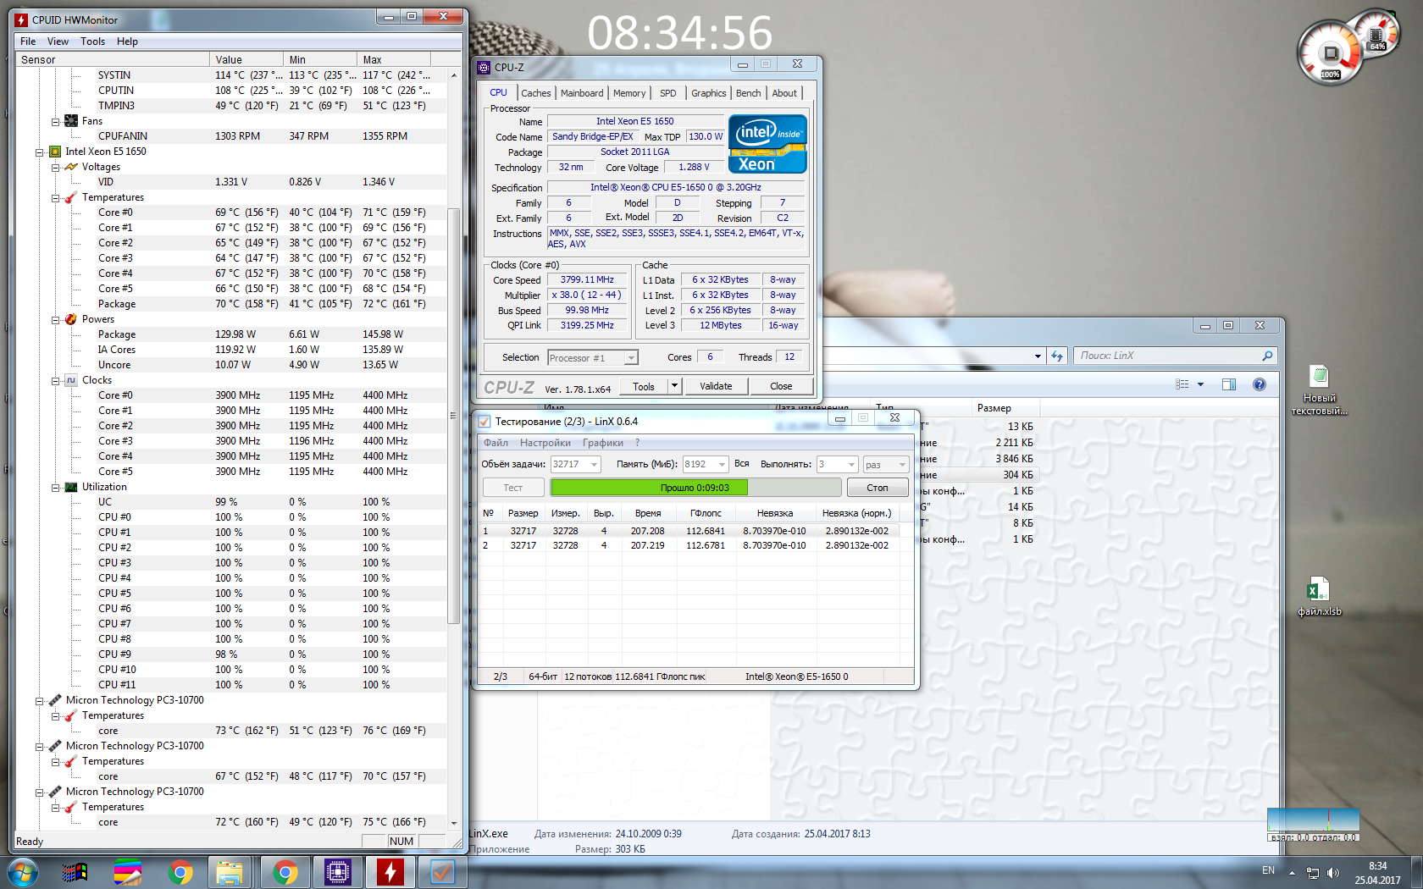Click the EN language indicator in tray

pyautogui.click(x=1268, y=870)
